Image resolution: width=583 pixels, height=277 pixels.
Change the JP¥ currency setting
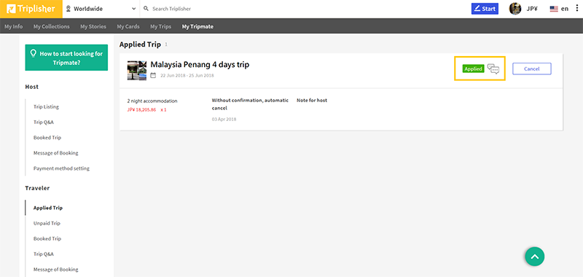point(532,9)
